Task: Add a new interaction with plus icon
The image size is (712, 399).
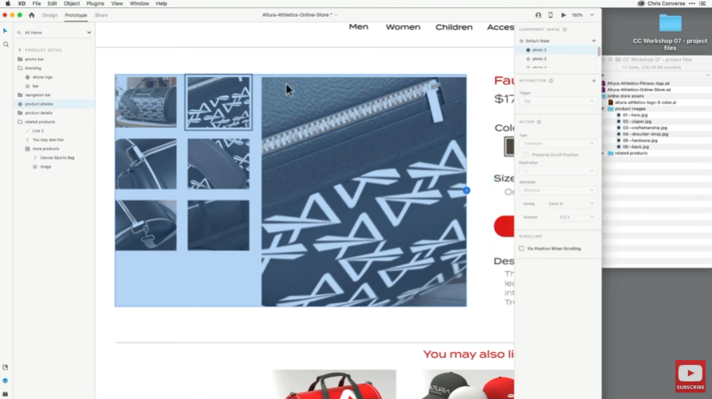Action: [593, 81]
